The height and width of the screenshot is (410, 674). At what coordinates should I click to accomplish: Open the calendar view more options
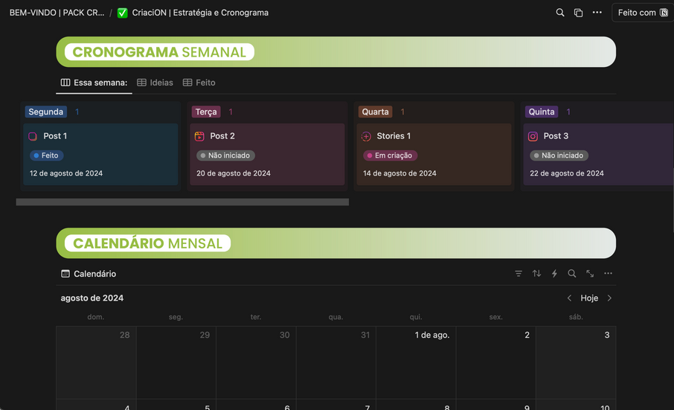tap(608, 273)
